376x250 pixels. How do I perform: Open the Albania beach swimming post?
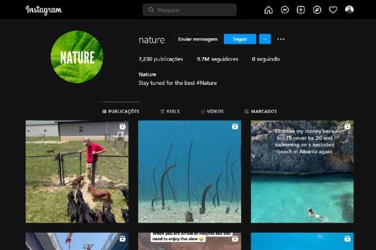coord(302,171)
